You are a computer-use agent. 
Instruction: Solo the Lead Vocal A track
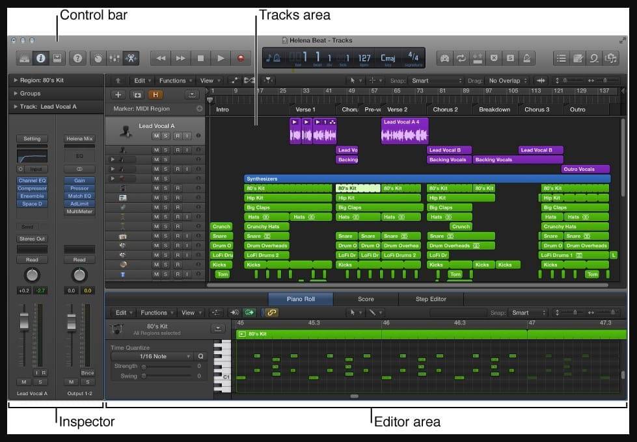point(166,136)
